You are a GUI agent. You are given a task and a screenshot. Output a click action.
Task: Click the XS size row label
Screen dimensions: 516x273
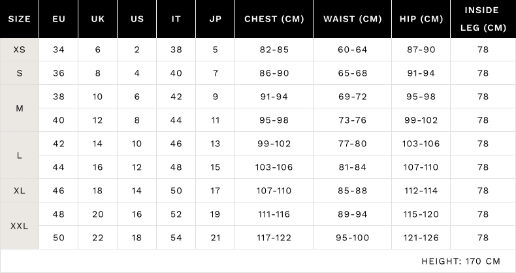click(x=20, y=50)
